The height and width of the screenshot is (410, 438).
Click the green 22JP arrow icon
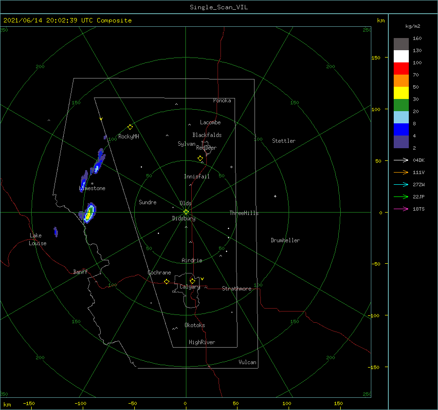click(401, 197)
